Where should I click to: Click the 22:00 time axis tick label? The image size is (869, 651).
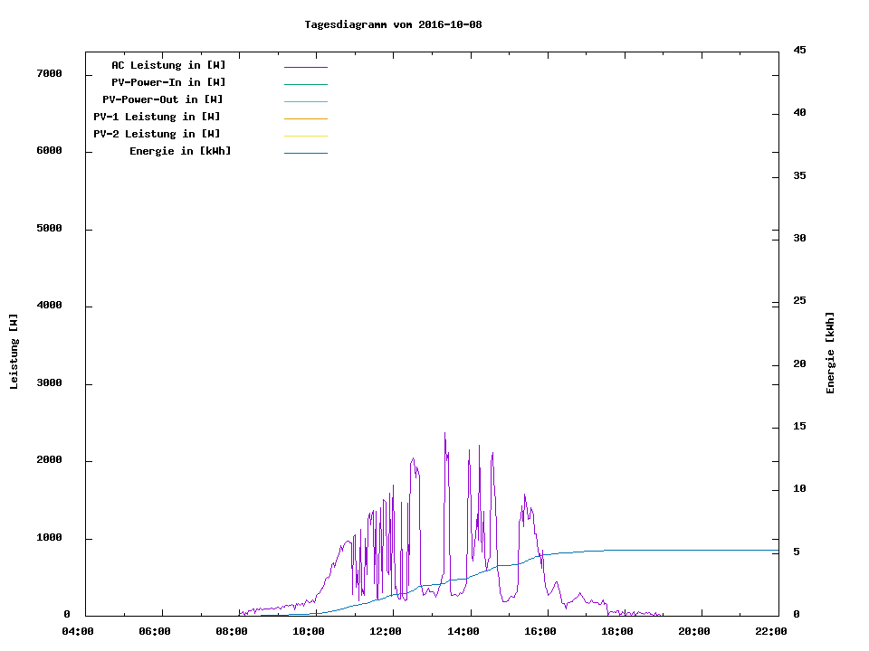click(772, 632)
